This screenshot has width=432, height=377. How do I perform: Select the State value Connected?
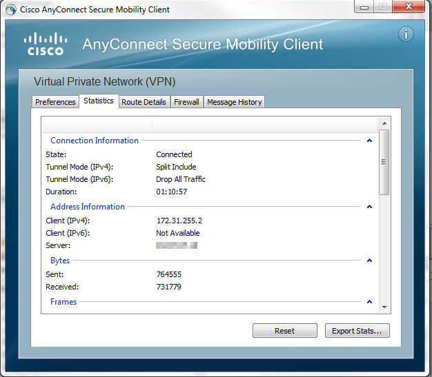(174, 154)
